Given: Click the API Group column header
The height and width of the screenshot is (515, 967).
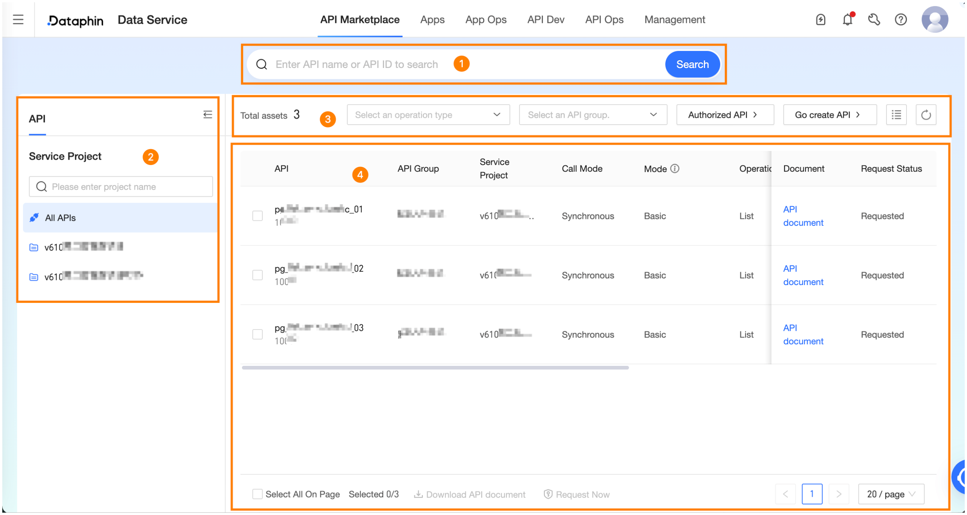Looking at the screenshot, I should [x=418, y=169].
